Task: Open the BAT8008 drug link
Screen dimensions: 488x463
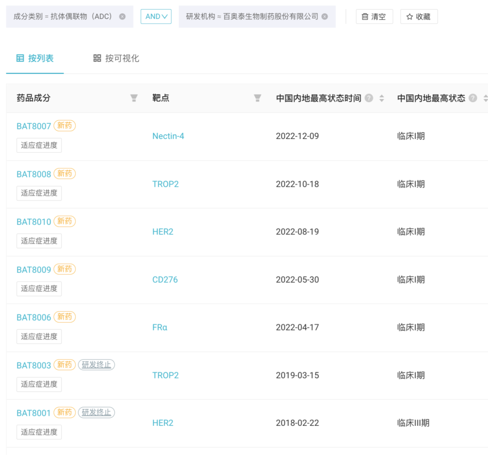Action: pos(33,174)
